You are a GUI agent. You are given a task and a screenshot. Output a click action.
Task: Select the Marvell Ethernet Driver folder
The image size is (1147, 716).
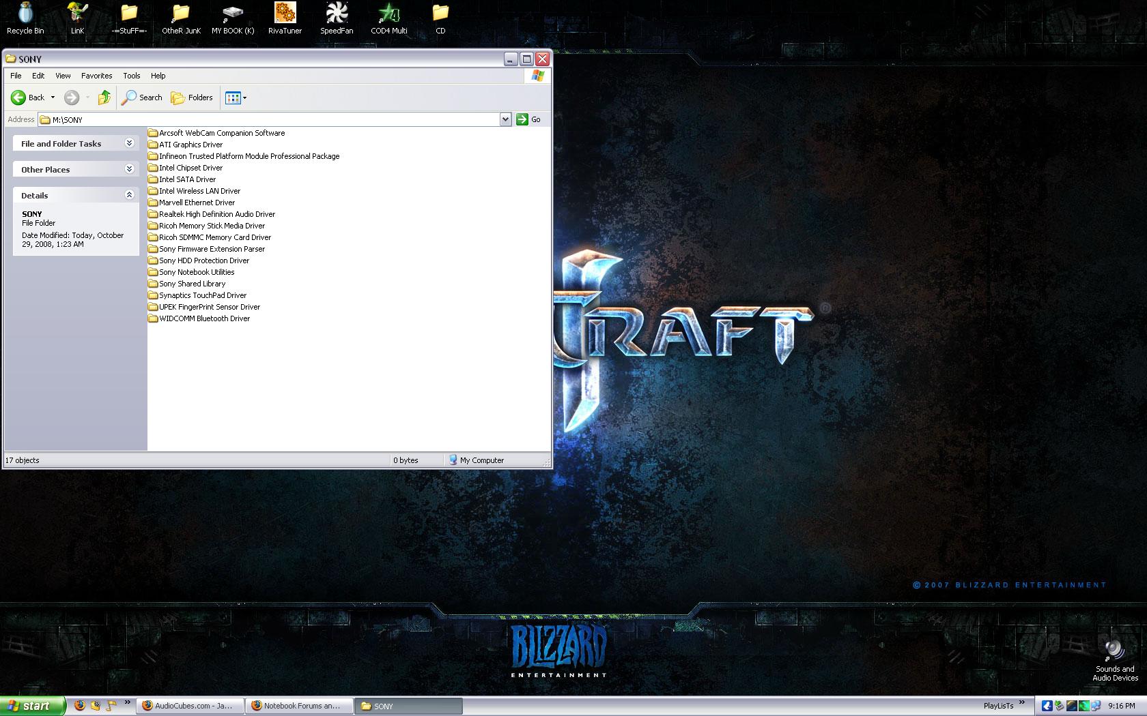(x=192, y=203)
